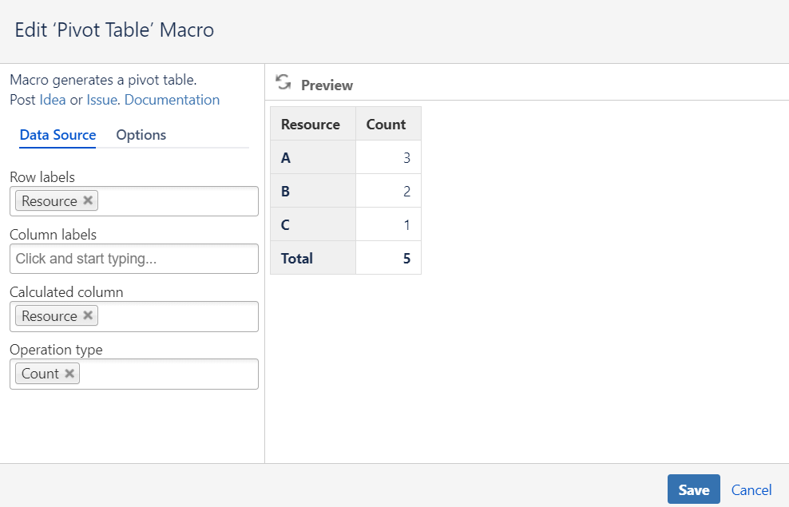Select the row label A cell
Image resolution: width=789 pixels, height=507 pixels.
coord(312,158)
